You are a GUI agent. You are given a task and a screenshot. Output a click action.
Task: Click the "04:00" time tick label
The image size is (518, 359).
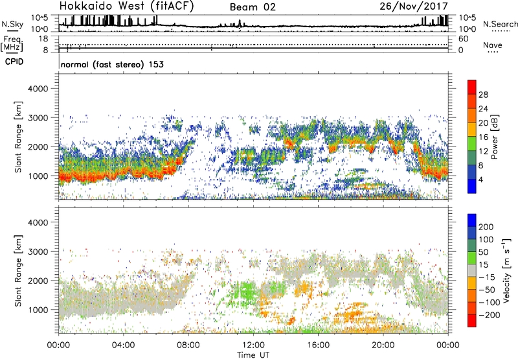tap(123, 345)
